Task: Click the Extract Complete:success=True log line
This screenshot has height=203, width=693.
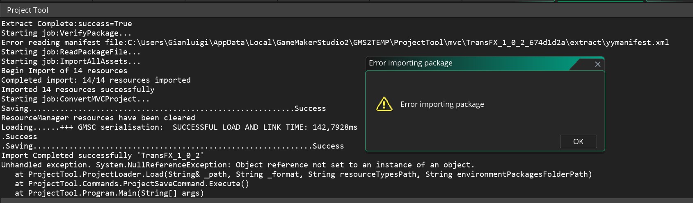Action: 66,23
